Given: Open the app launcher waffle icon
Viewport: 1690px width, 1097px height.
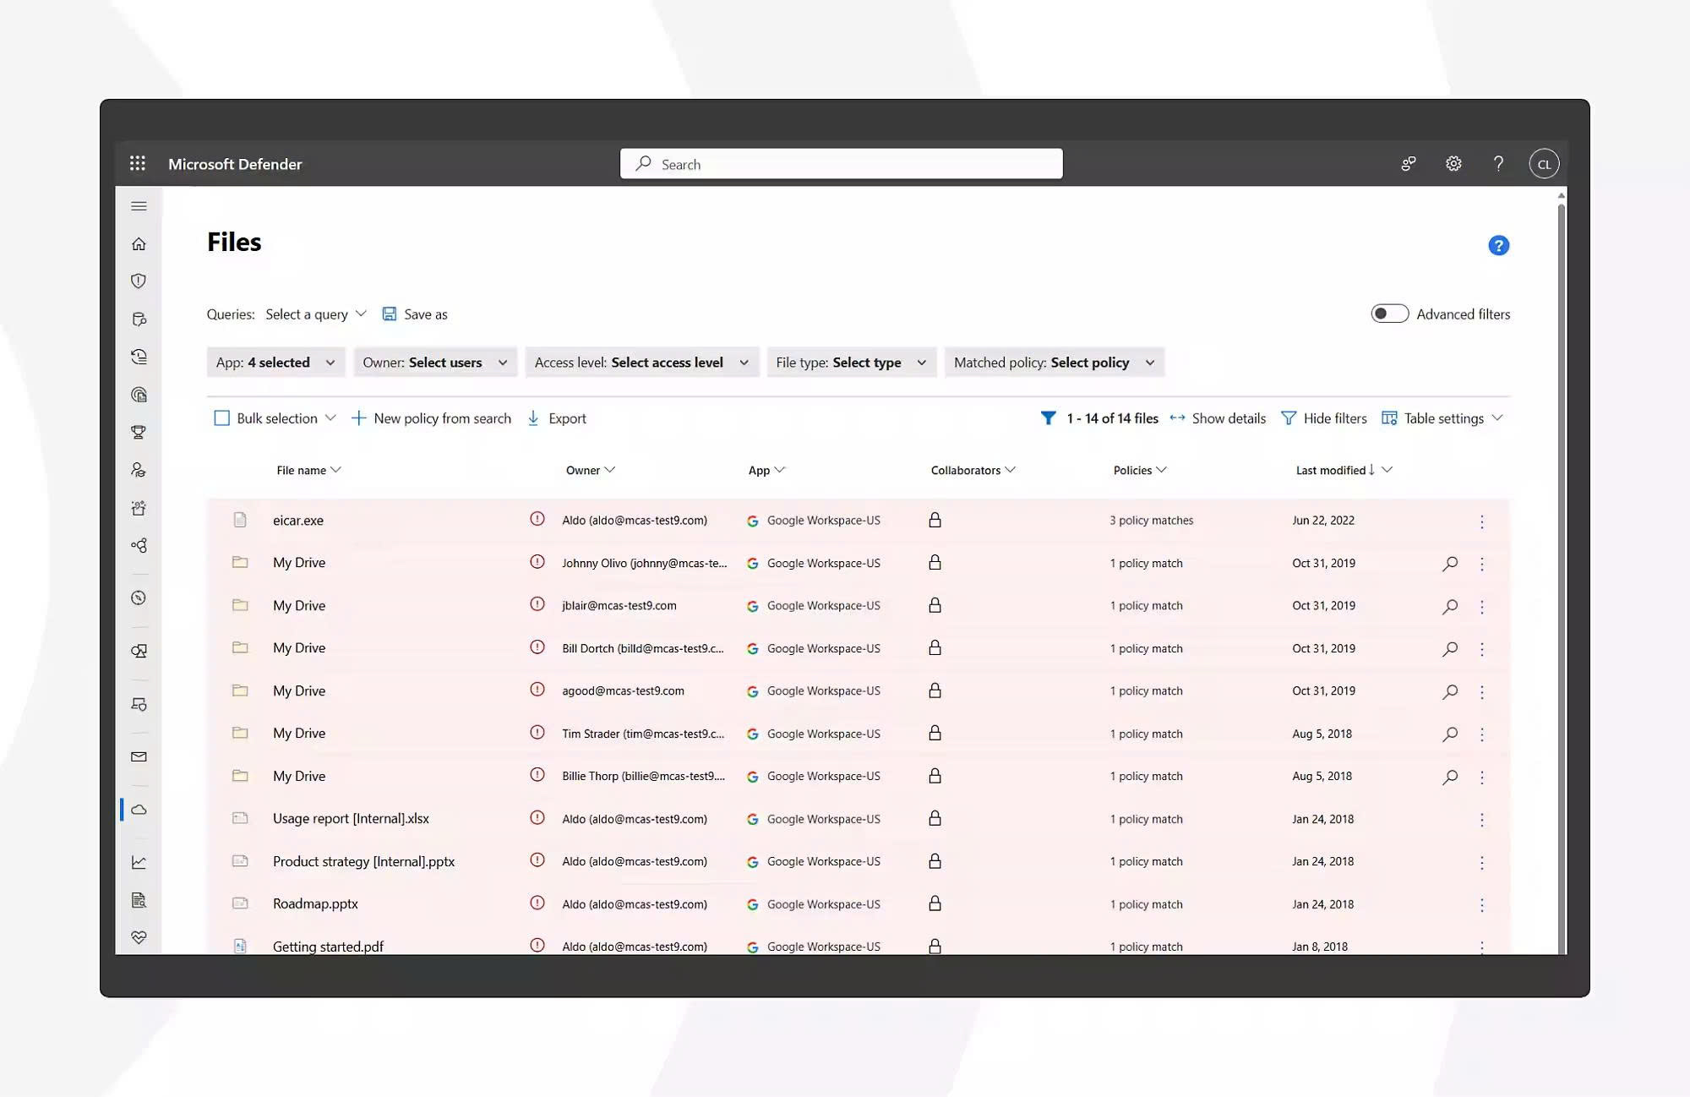Looking at the screenshot, I should coord(138,163).
